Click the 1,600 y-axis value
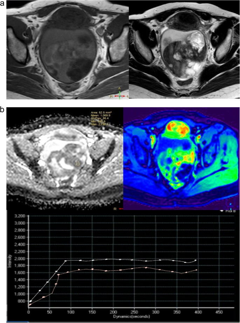The width and height of the screenshot is (240, 323). pyautogui.click(x=20, y=273)
